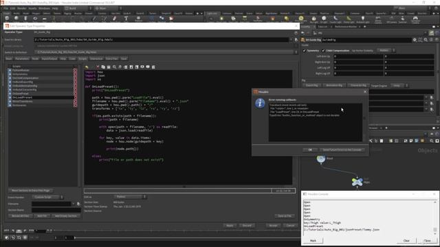Click the Paste icon in script editor toolbar

(x=109, y=67)
